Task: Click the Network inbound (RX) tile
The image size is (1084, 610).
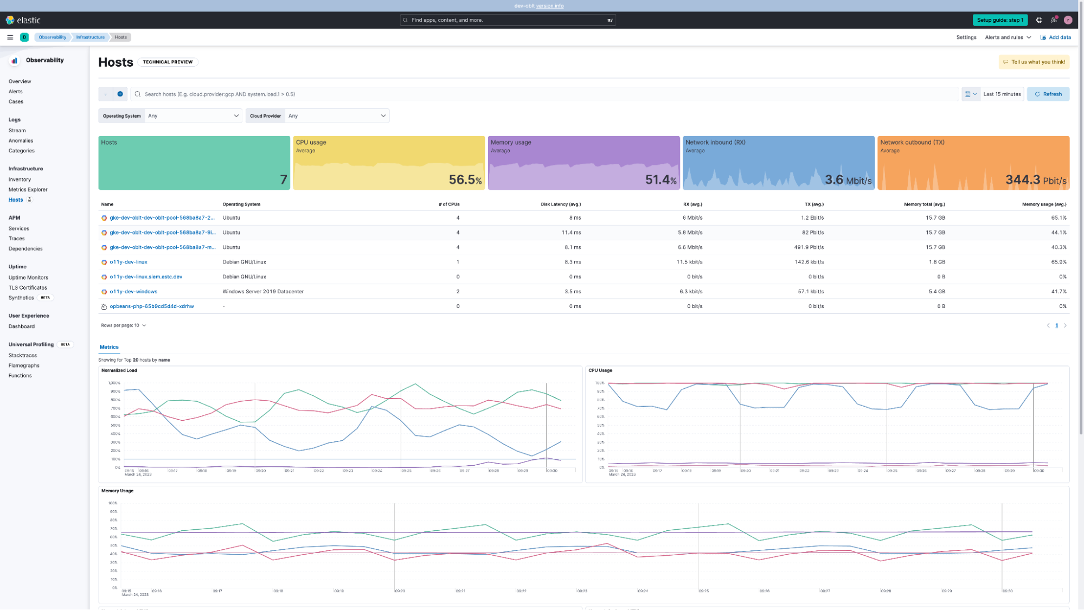Action: (778, 163)
